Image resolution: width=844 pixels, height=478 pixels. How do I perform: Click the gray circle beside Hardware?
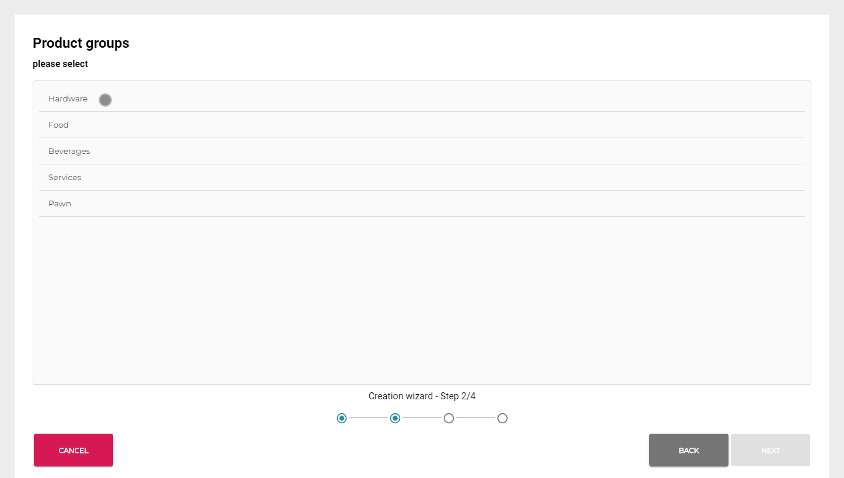[x=105, y=100]
